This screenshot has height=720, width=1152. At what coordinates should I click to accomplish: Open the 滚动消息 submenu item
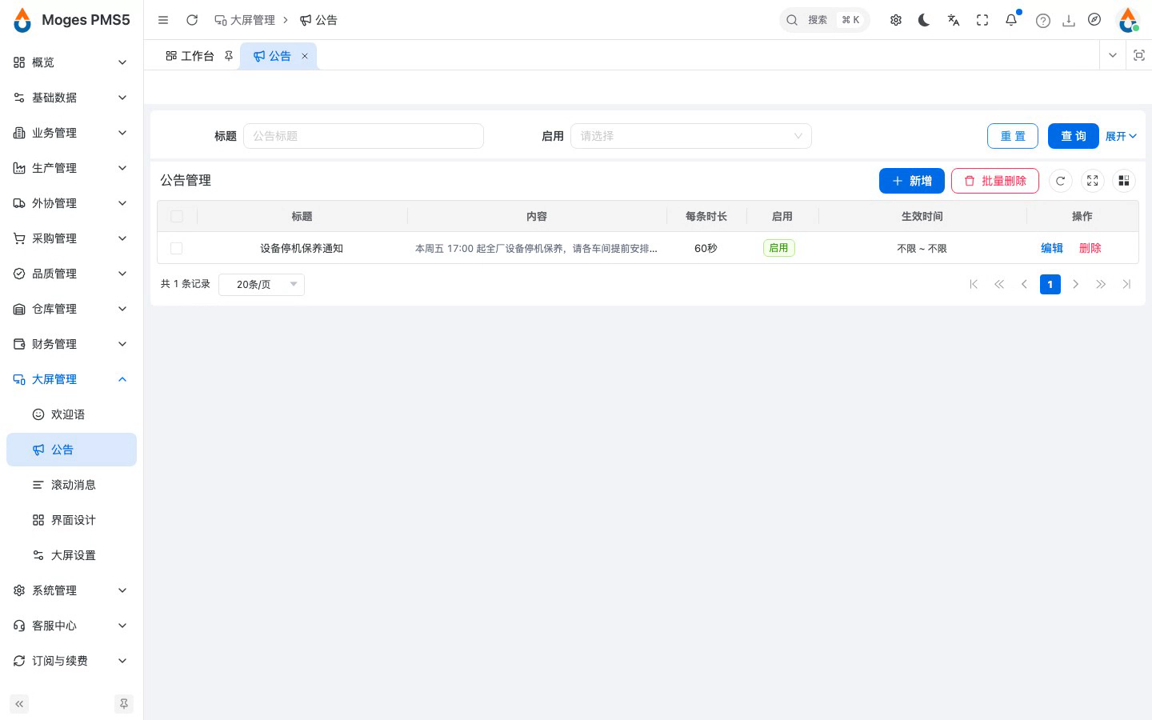point(71,485)
